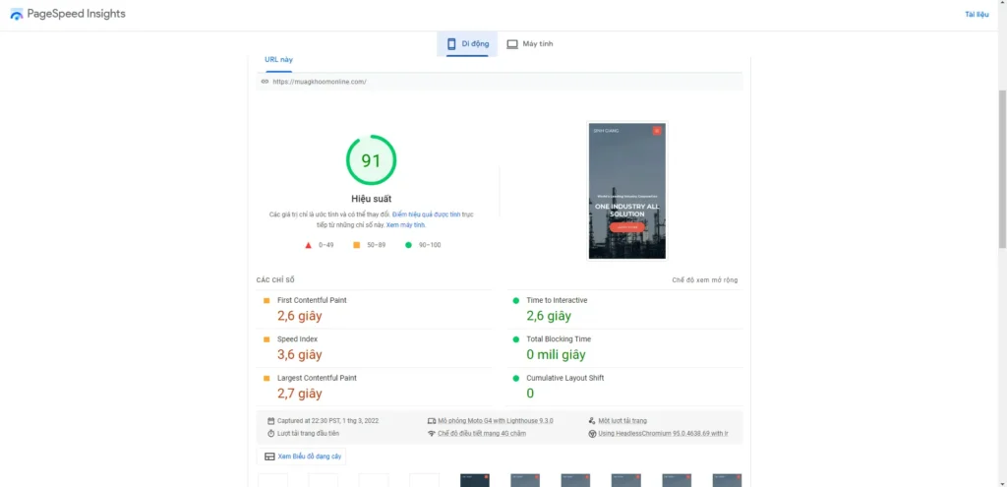
Task: Click the 91 performance score gauge
Action: (x=371, y=160)
